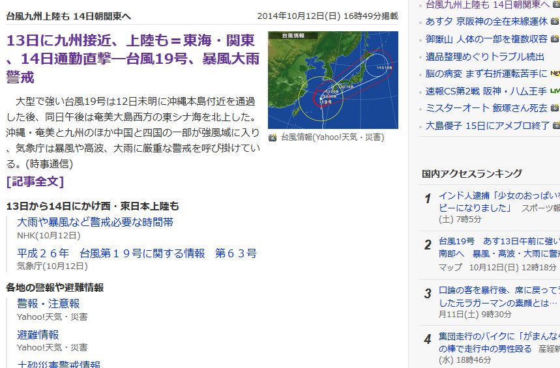
Task: Click photo icon next to 京阪神の全在来線運休
Action: (x=555, y=21)
